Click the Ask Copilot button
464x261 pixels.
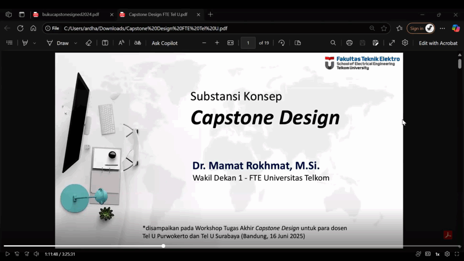tap(164, 43)
